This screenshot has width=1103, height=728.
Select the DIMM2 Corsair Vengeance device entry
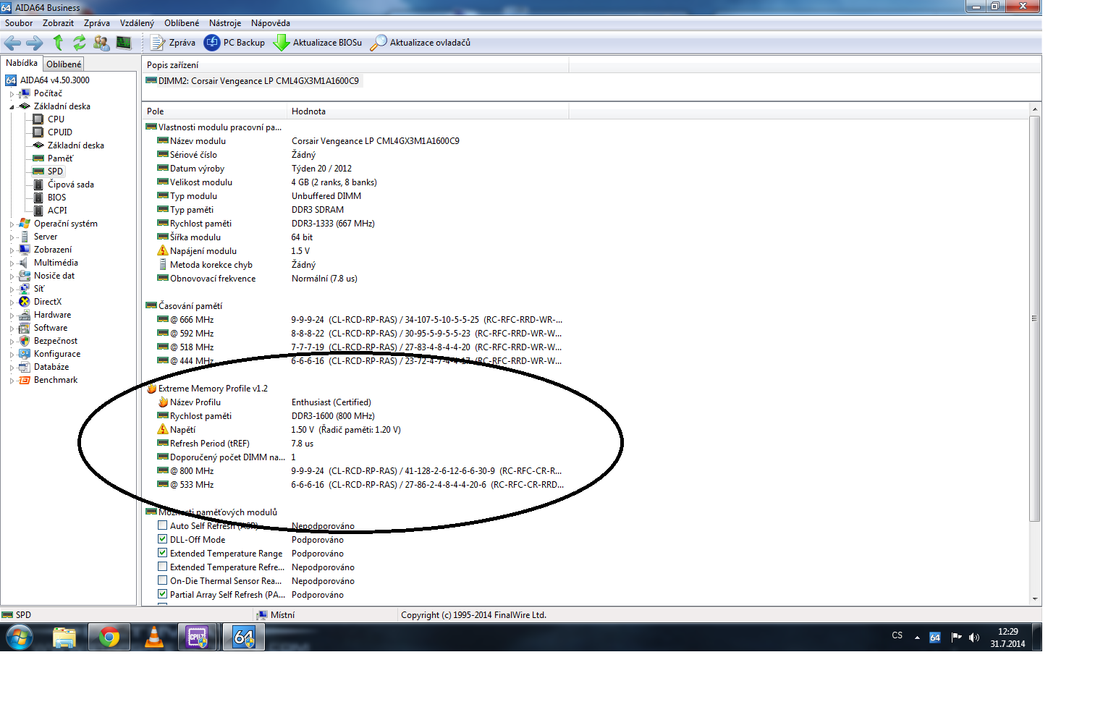coord(253,81)
